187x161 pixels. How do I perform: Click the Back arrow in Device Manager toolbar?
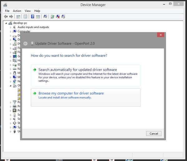coord(6,17)
